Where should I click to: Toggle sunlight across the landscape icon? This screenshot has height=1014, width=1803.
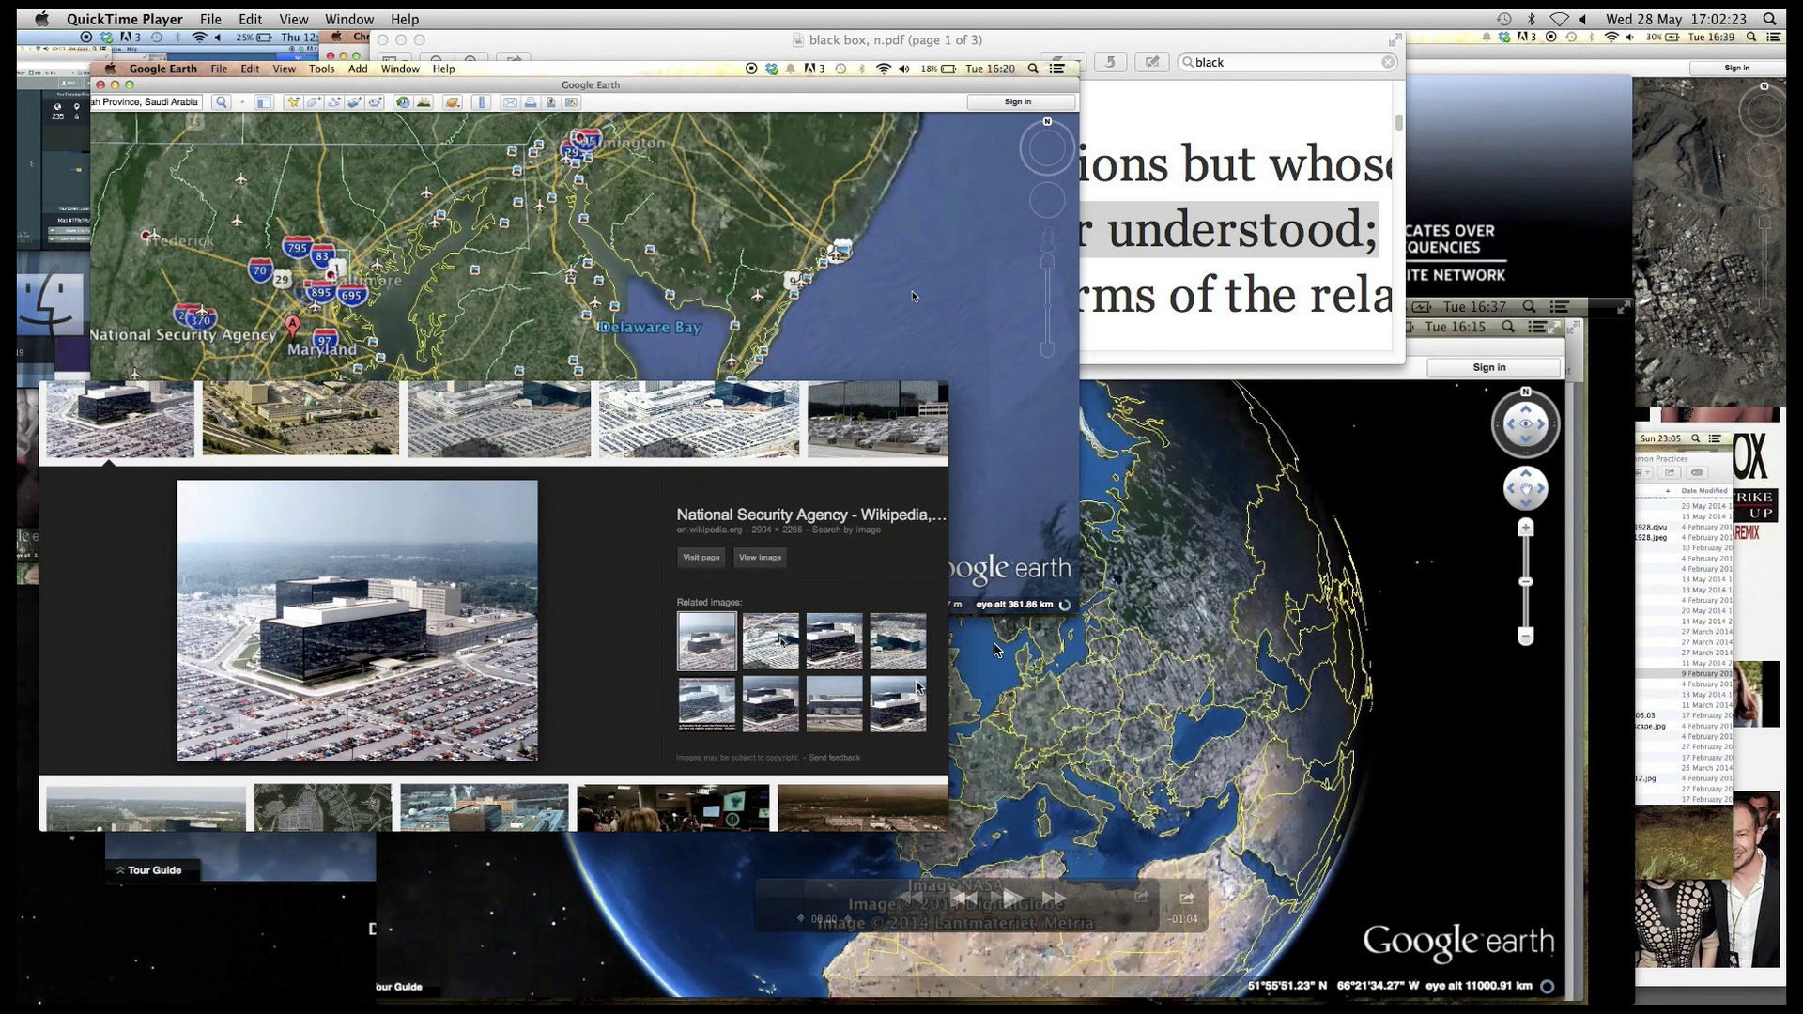[x=424, y=102]
